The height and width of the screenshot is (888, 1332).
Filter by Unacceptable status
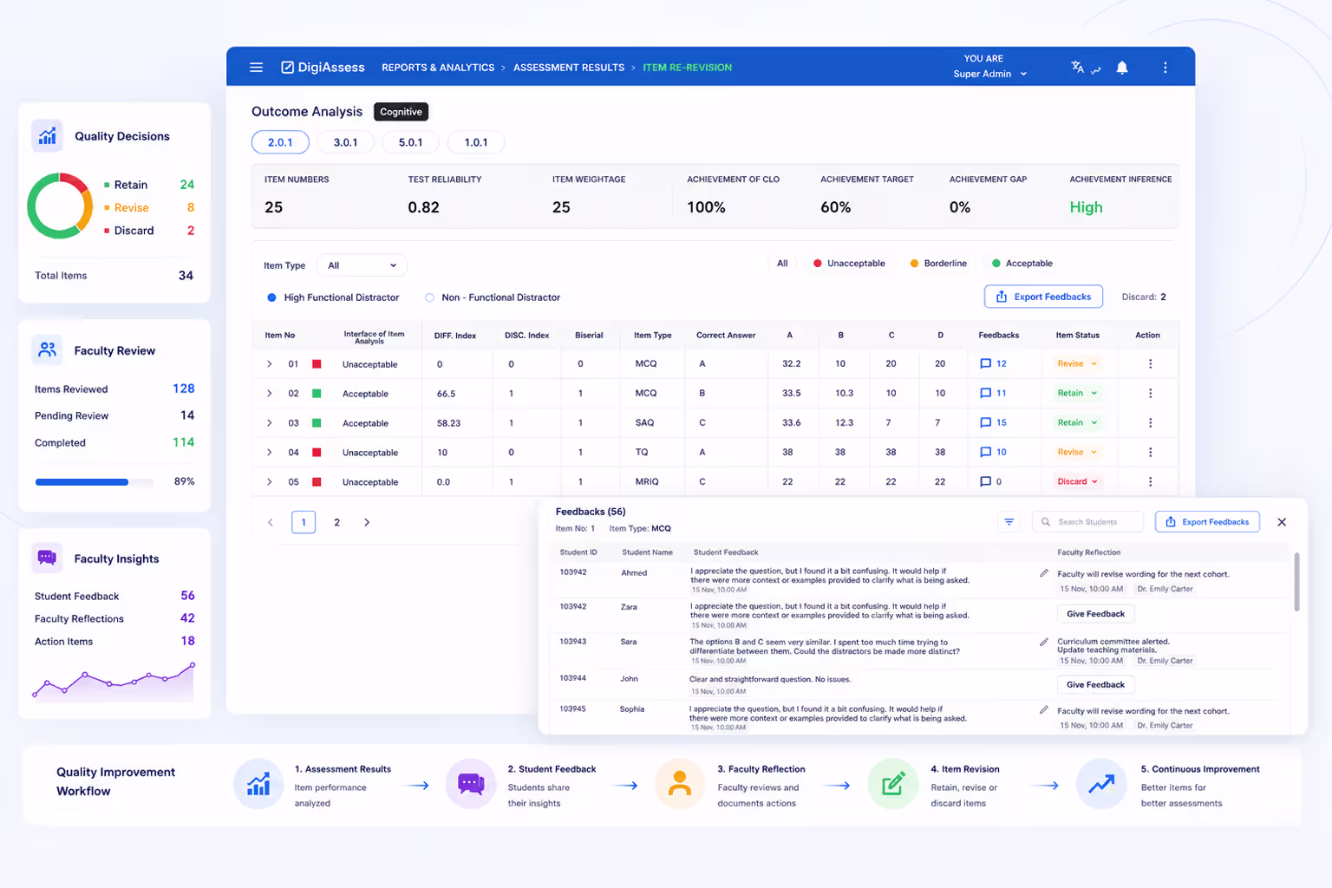(x=849, y=264)
